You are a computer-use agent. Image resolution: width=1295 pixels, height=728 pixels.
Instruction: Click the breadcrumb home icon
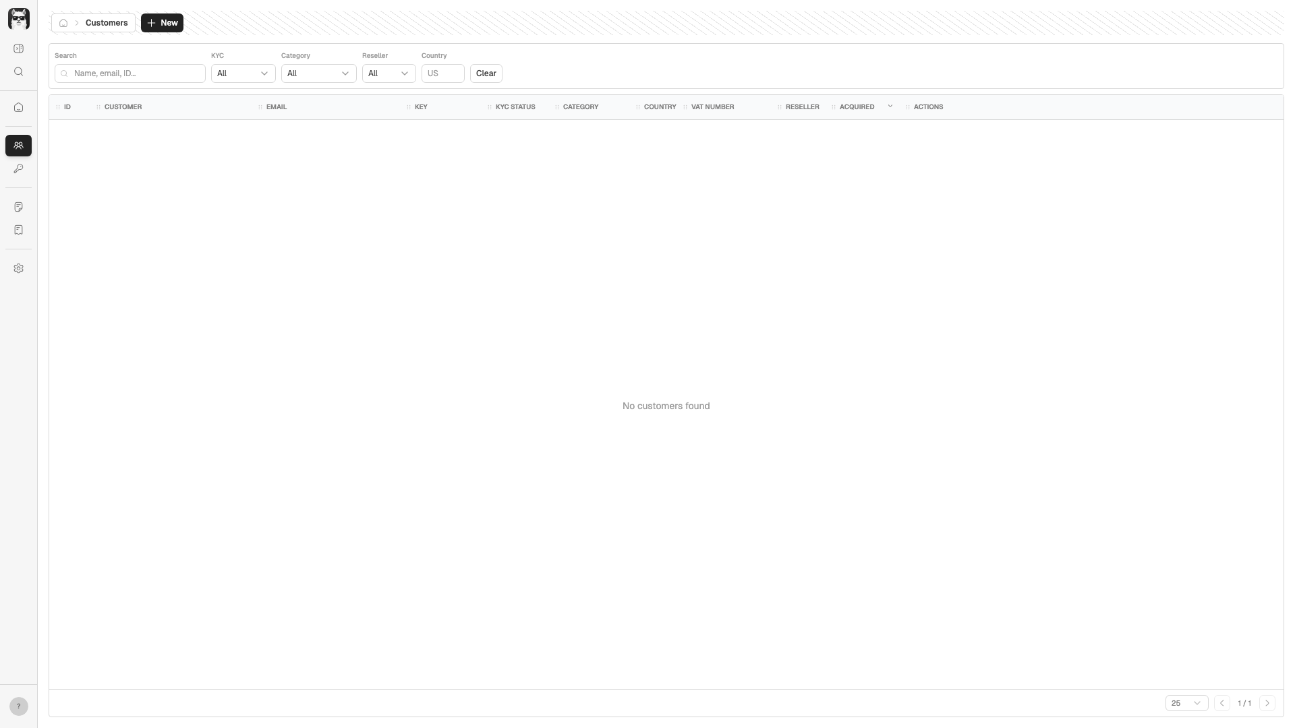63,23
